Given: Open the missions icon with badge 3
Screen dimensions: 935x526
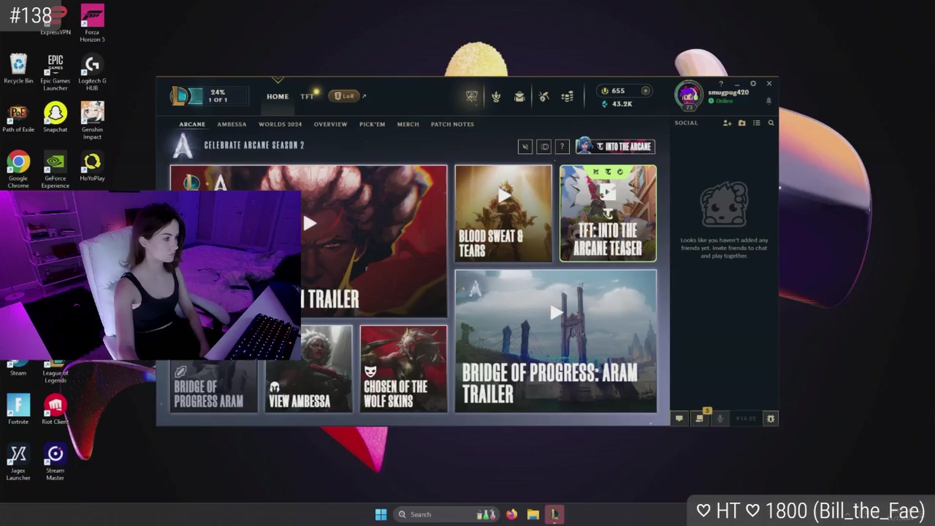Looking at the screenshot, I should [700, 418].
